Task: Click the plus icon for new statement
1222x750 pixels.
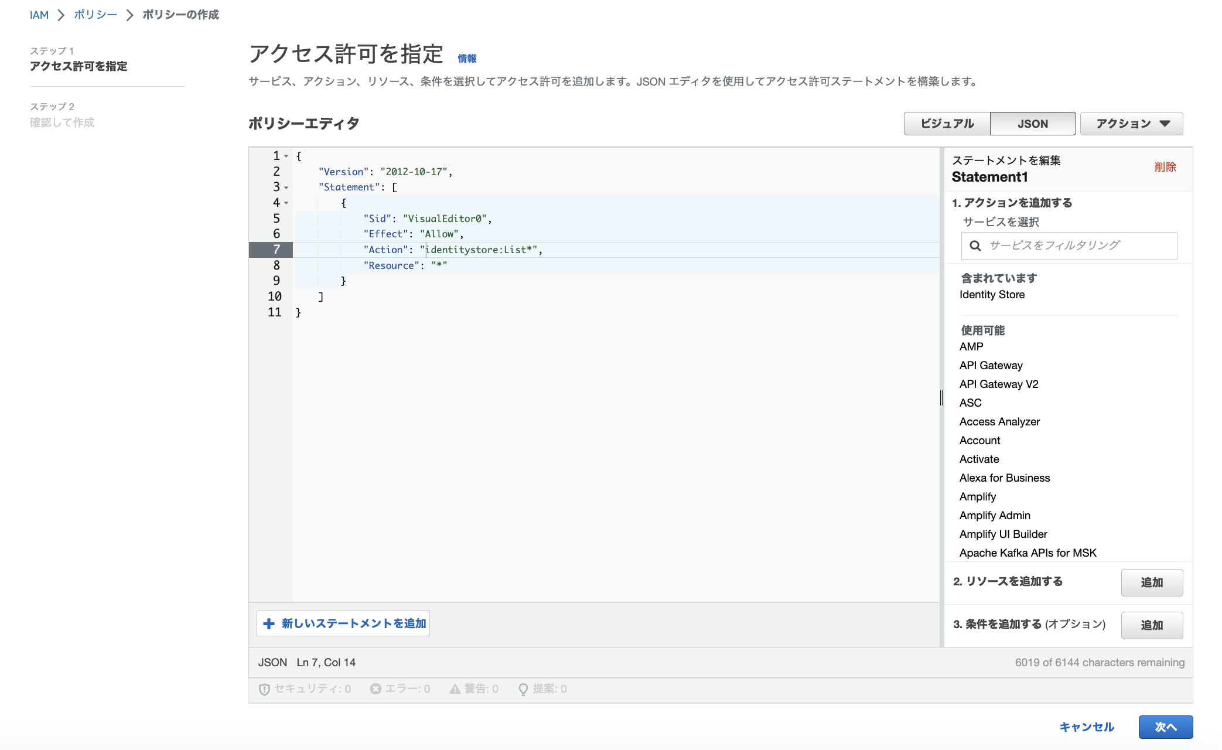Action: pos(269,623)
